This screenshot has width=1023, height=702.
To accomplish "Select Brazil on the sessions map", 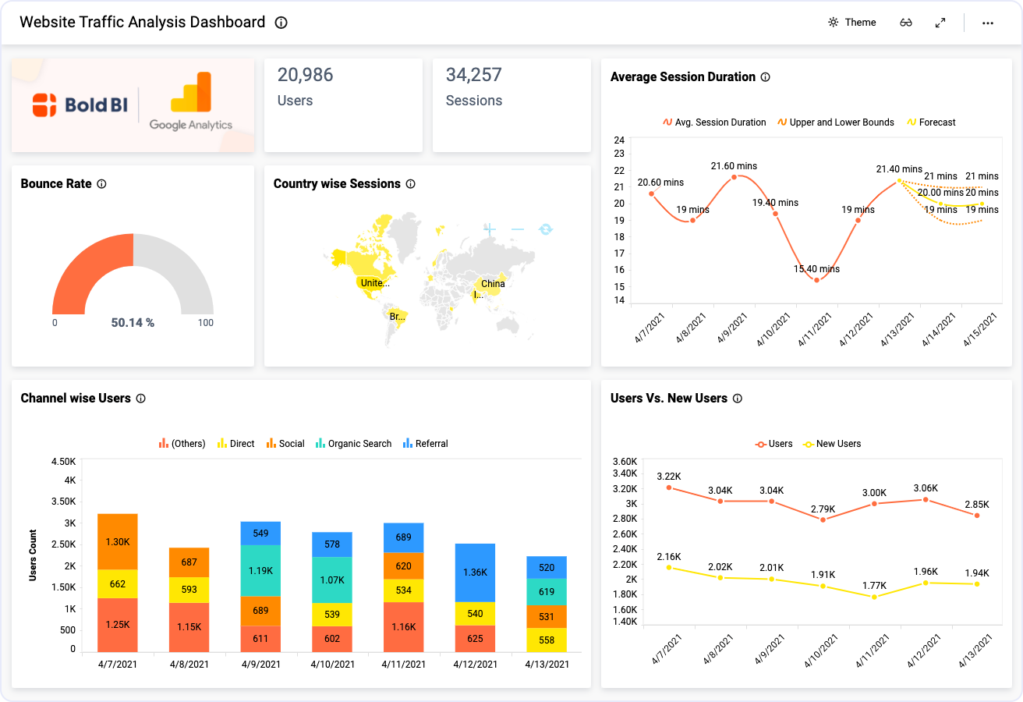I will point(398,316).
